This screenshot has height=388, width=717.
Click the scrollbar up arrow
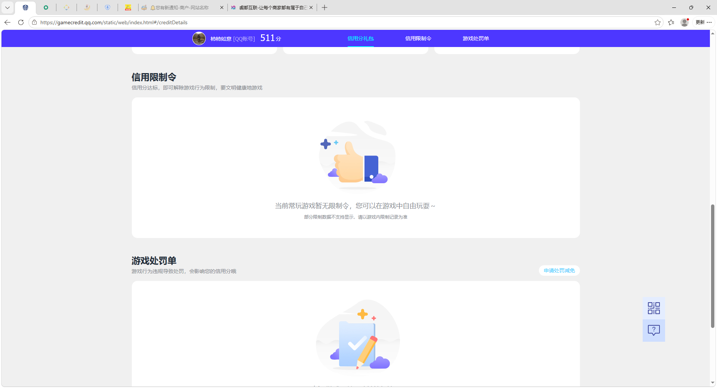tap(713, 33)
